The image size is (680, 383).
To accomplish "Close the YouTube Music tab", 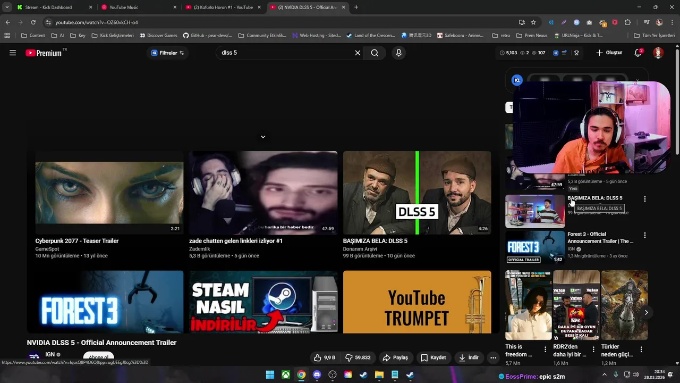I will point(175,7).
